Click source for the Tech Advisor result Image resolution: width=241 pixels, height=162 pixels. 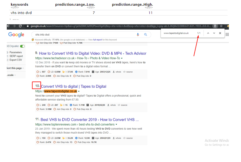[128, 72]
